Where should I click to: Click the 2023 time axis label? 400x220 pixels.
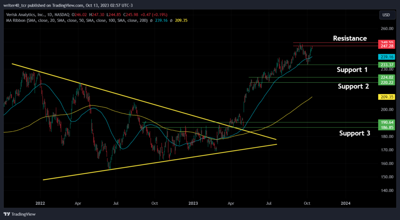coord(193,204)
